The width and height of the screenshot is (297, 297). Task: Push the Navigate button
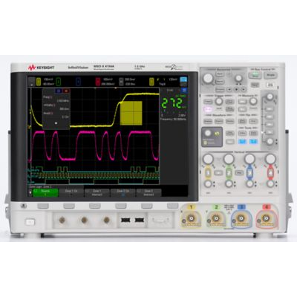click(220, 89)
